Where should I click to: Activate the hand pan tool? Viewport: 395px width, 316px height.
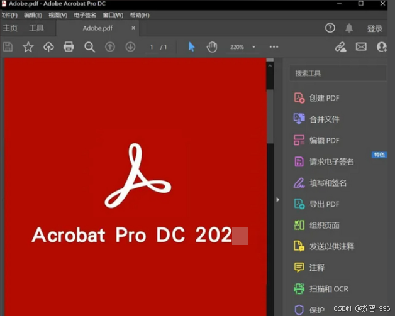point(212,46)
